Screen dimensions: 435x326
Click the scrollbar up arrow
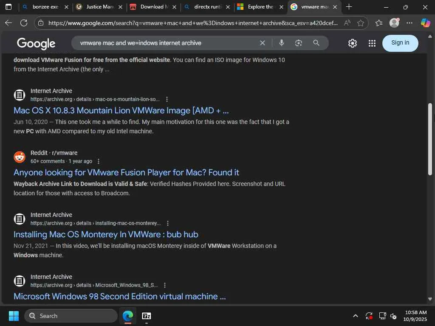[430, 37]
